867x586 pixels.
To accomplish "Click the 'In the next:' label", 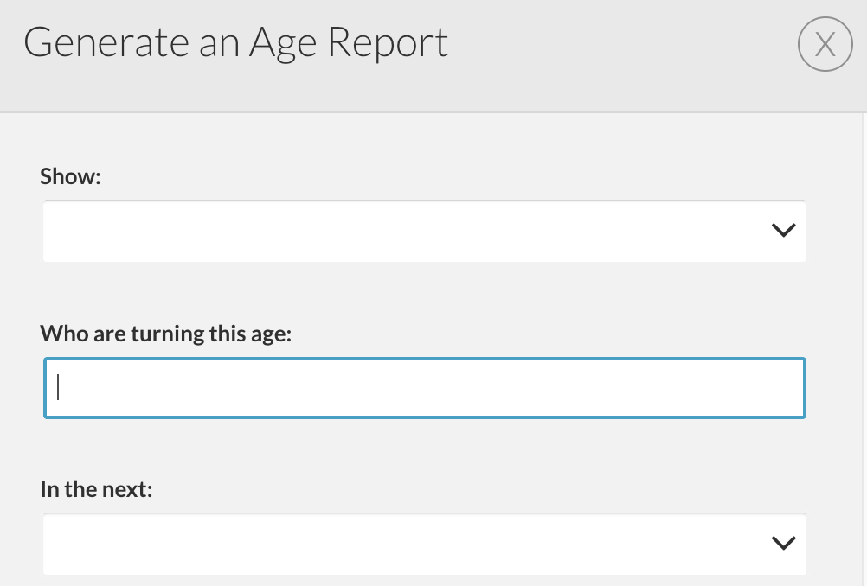I will (96, 489).
